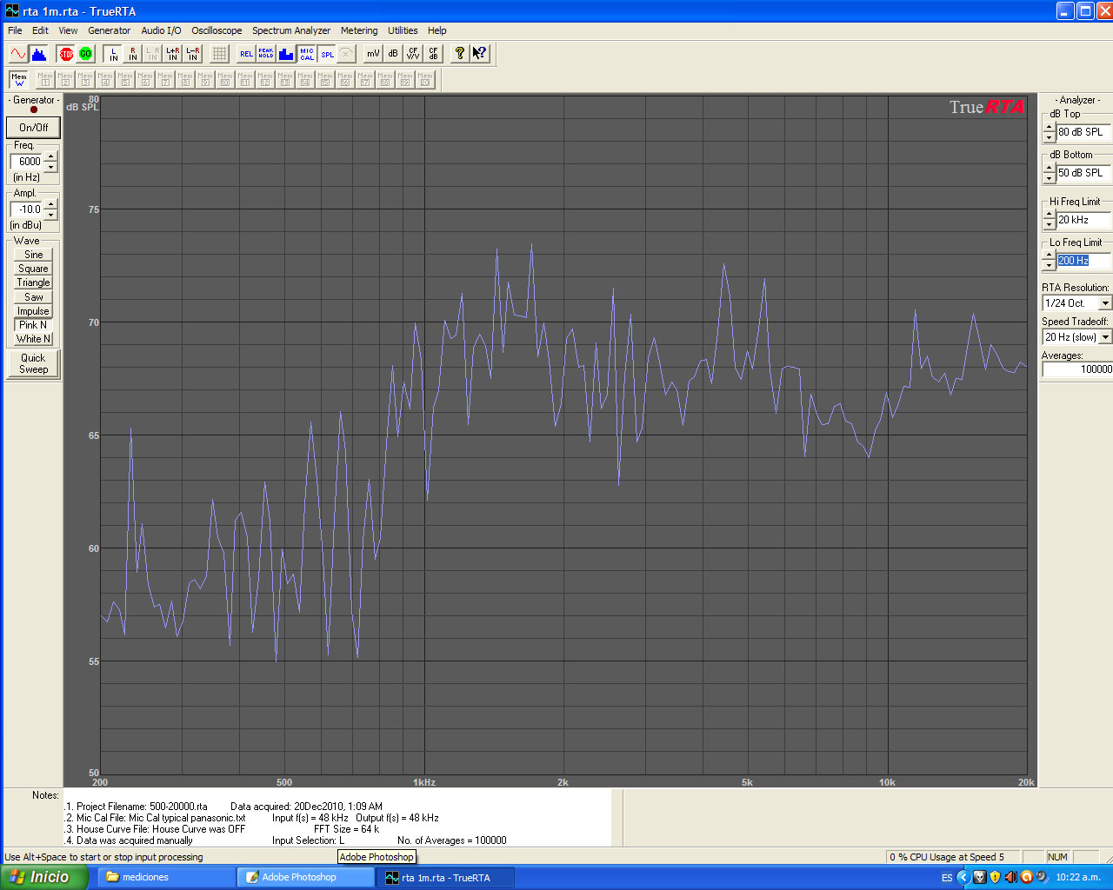The image size is (1113, 890).
Task: Select the spectrum analyzer bars icon
Action: click(39, 54)
